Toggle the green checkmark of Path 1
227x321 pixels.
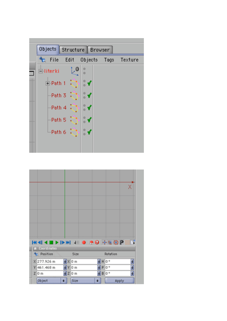click(89, 83)
